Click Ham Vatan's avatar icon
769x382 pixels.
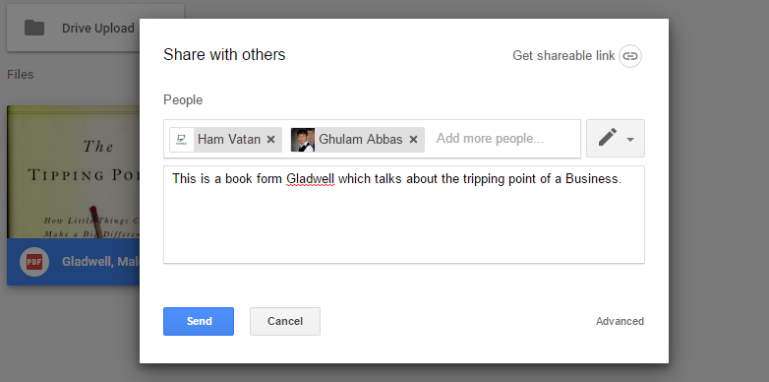click(182, 140)
